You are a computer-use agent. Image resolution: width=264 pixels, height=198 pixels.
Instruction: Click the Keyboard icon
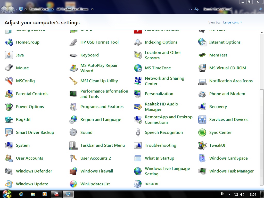click(73, 55)
